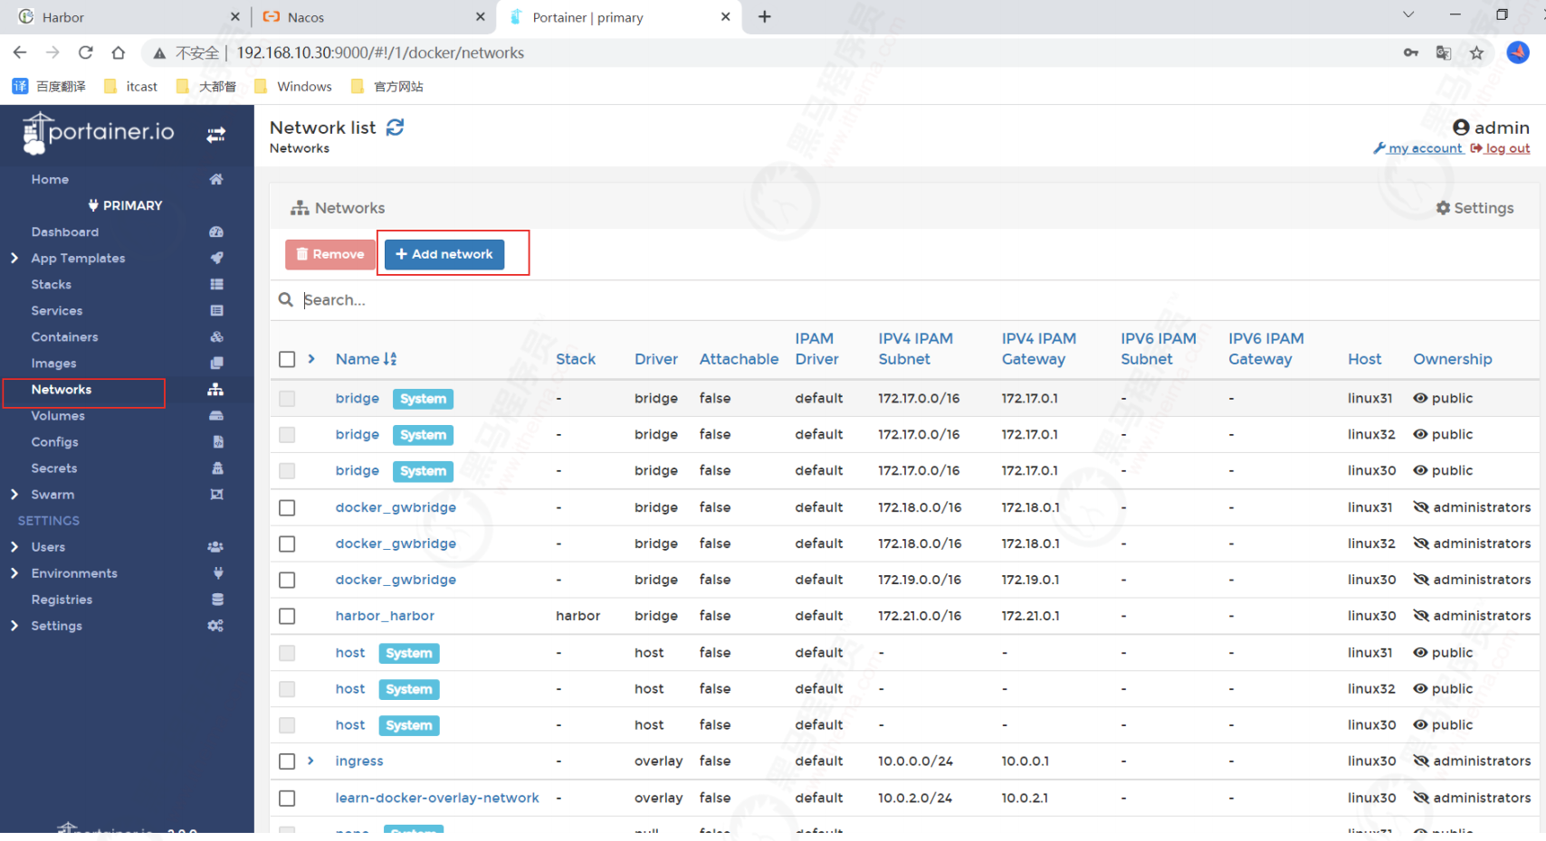The width and height of the screenshot is (1546, 841).
Task: Open the browser tab search dropdown
Action: pyautogui.click(x=1408, y=14)
